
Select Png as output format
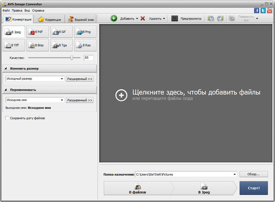pos(85,32)
